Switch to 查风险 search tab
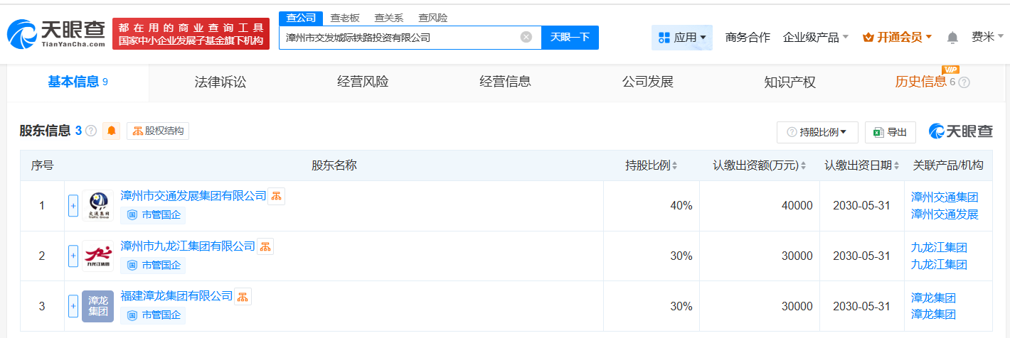The width and height of the screenshot is (1010, 338). coord(432,18)
